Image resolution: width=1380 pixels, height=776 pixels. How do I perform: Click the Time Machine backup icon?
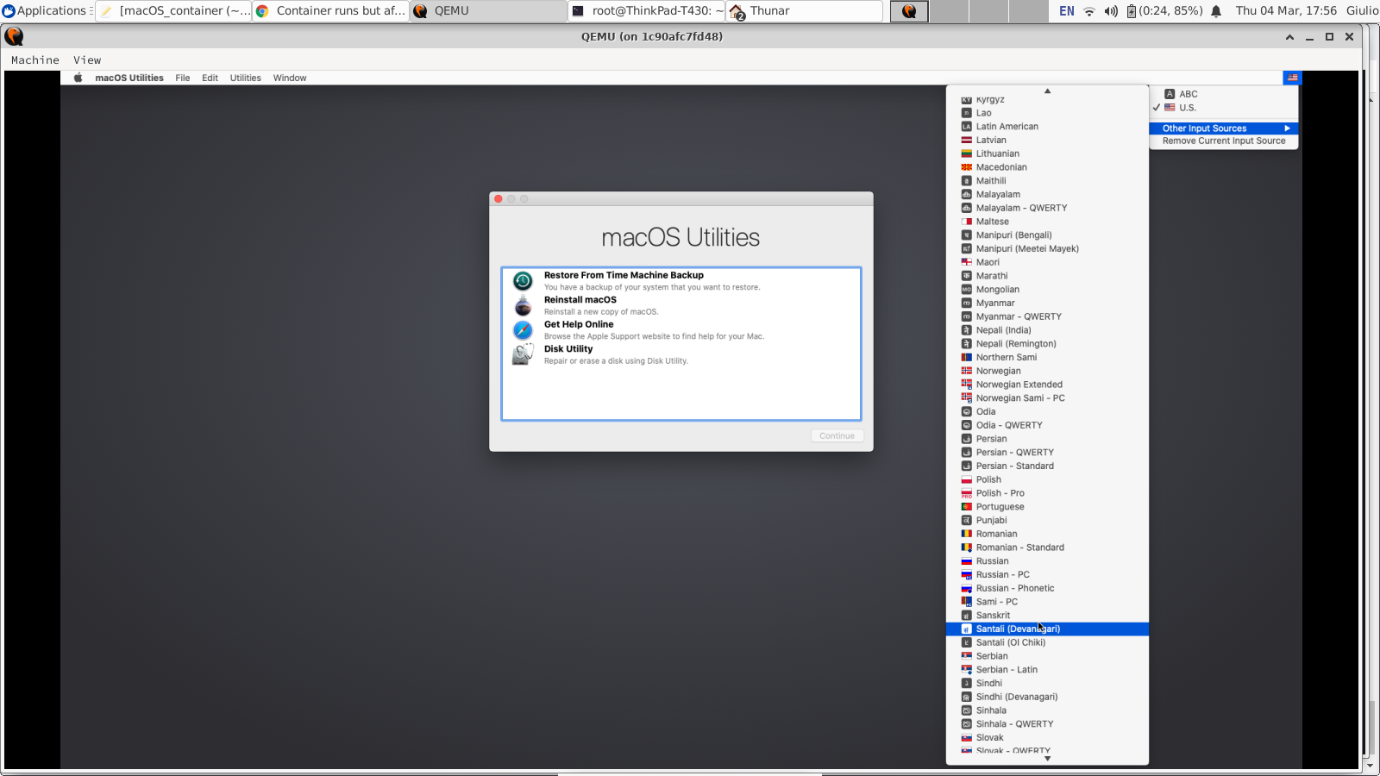(523, 281)
